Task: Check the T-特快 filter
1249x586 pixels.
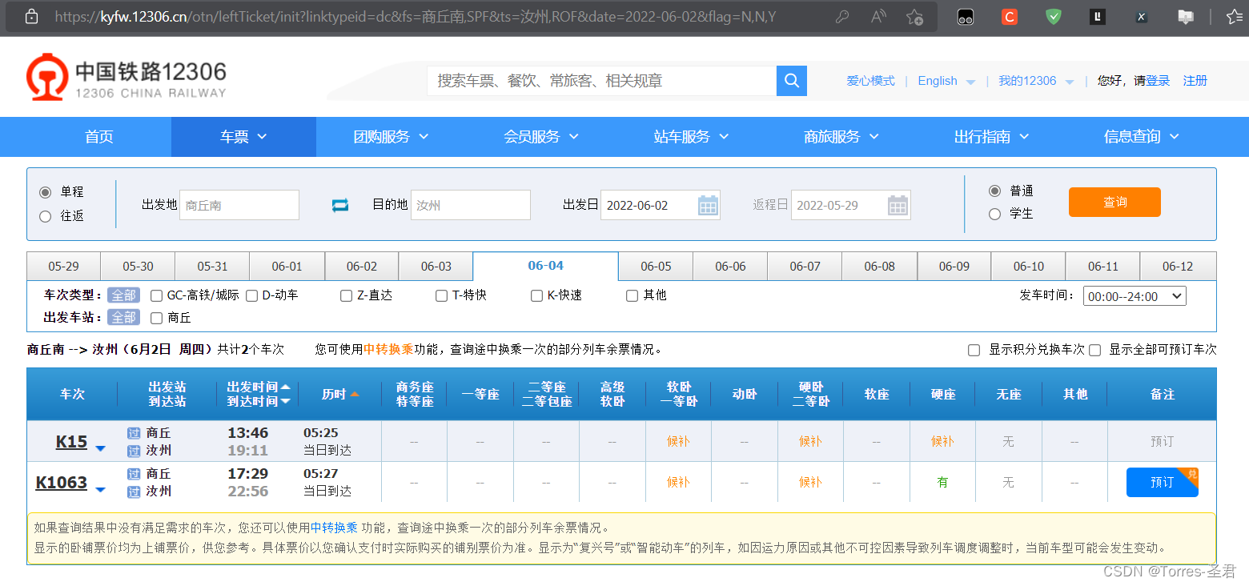Action: coord(442,295)
